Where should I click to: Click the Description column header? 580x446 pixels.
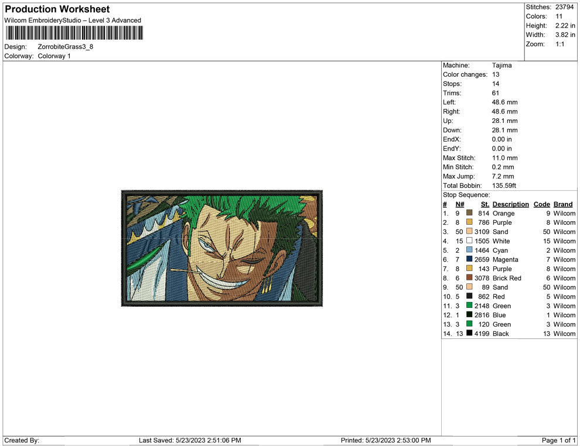click(x=510, y=204)
